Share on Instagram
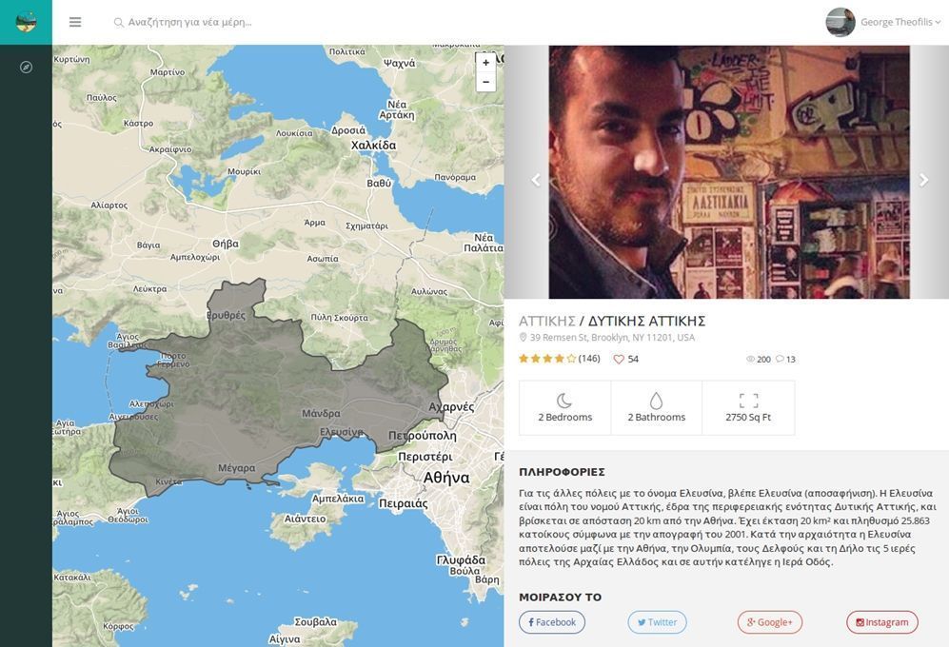Image resolution: width=949 pixels, height=647 pixels. pyautogui.click(x=881, y=622)
